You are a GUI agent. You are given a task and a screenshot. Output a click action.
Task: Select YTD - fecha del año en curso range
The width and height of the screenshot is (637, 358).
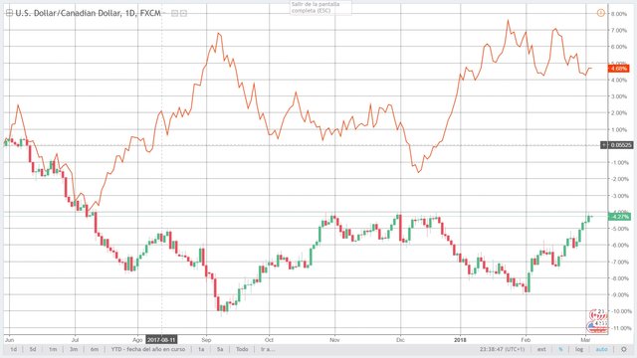click(x=148, y=349)
